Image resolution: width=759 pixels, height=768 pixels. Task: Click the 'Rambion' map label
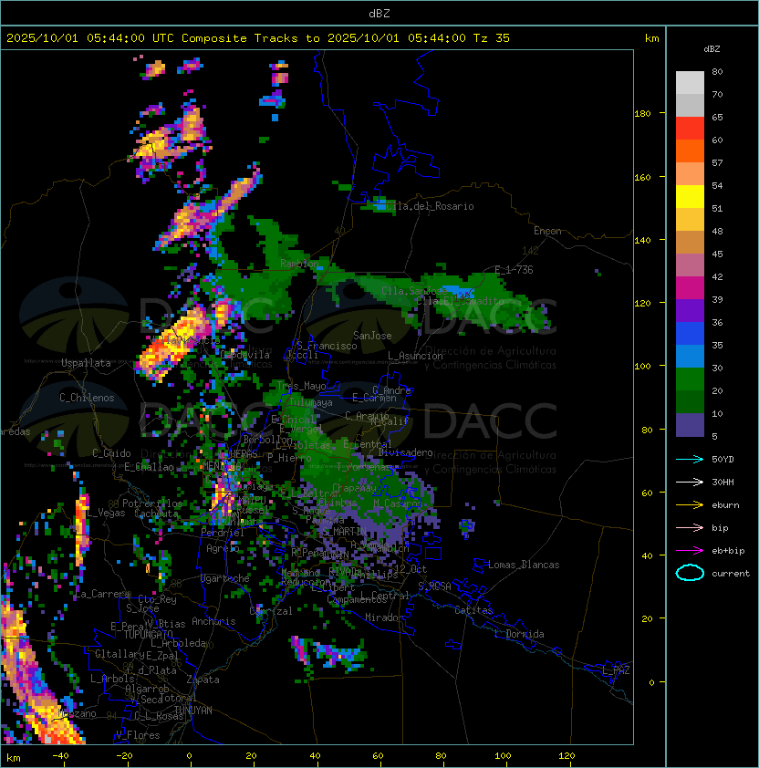tap(299, 264)
